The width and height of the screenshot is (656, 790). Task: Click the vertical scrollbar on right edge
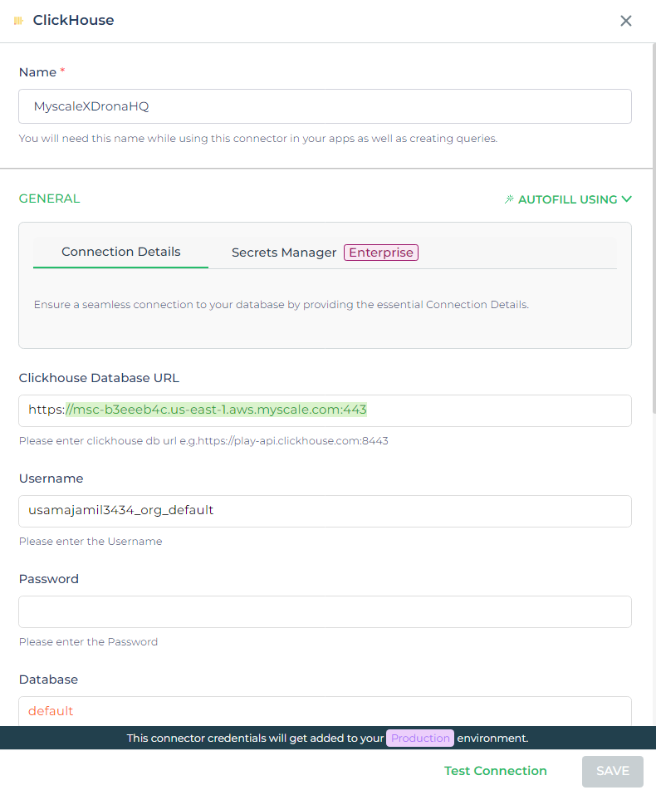click(654, 222)
